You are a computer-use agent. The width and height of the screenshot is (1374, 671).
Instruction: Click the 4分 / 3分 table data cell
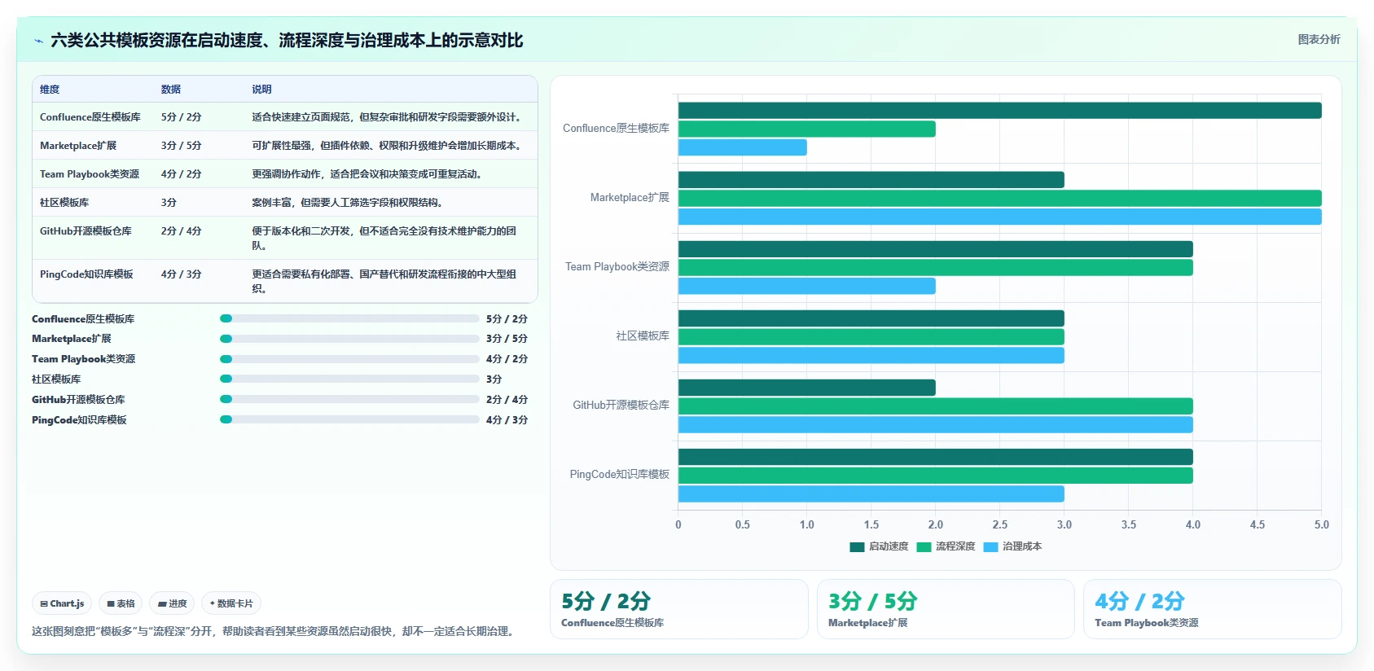click(181, 274)
